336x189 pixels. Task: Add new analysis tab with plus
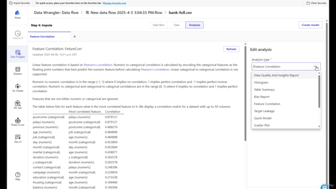pyautogui.click(x=75, y=36)
